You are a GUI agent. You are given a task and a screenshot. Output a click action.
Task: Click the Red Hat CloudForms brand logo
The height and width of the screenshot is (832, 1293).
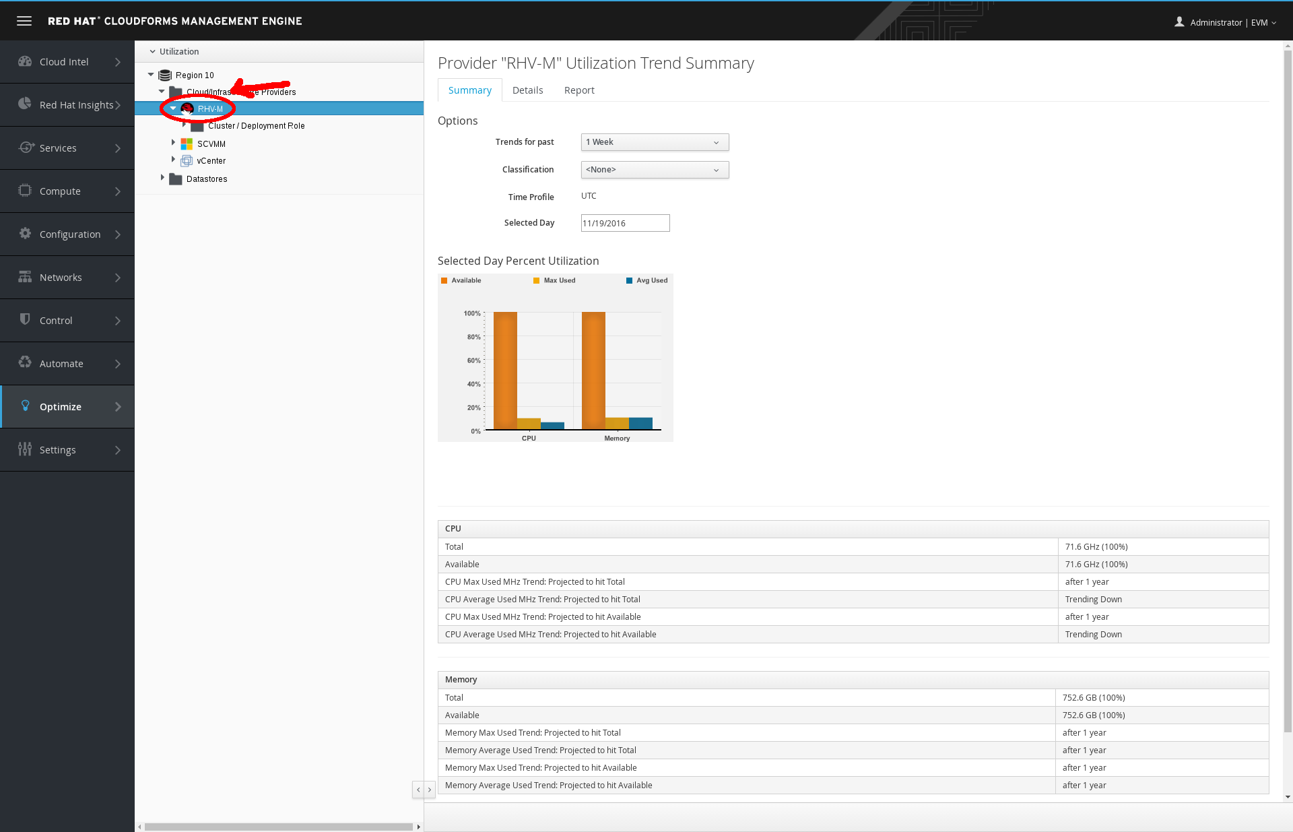click(x=175, y=21)
